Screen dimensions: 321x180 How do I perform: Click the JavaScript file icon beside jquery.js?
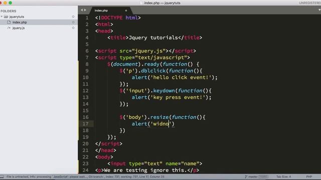coord(9,28)
